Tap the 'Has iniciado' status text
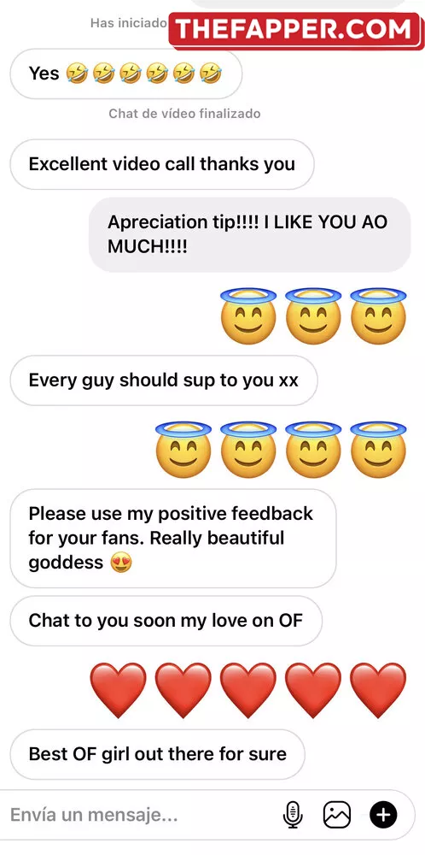Screen dimensions: 425x855 point(128,23)
